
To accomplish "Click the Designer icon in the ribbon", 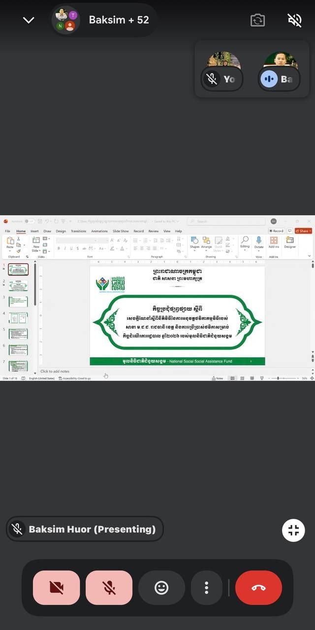I will 290,242.
